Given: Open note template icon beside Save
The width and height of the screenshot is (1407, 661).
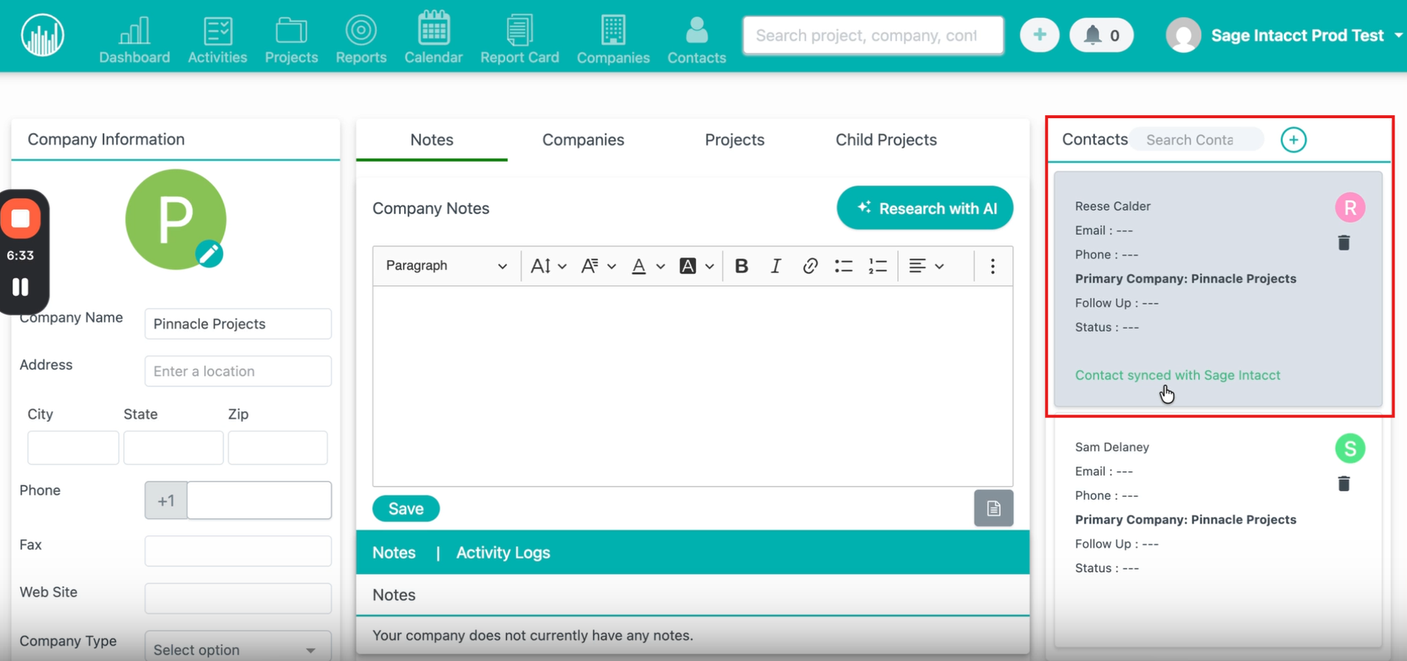Looking at the screenshot, I should click(993, 508).
